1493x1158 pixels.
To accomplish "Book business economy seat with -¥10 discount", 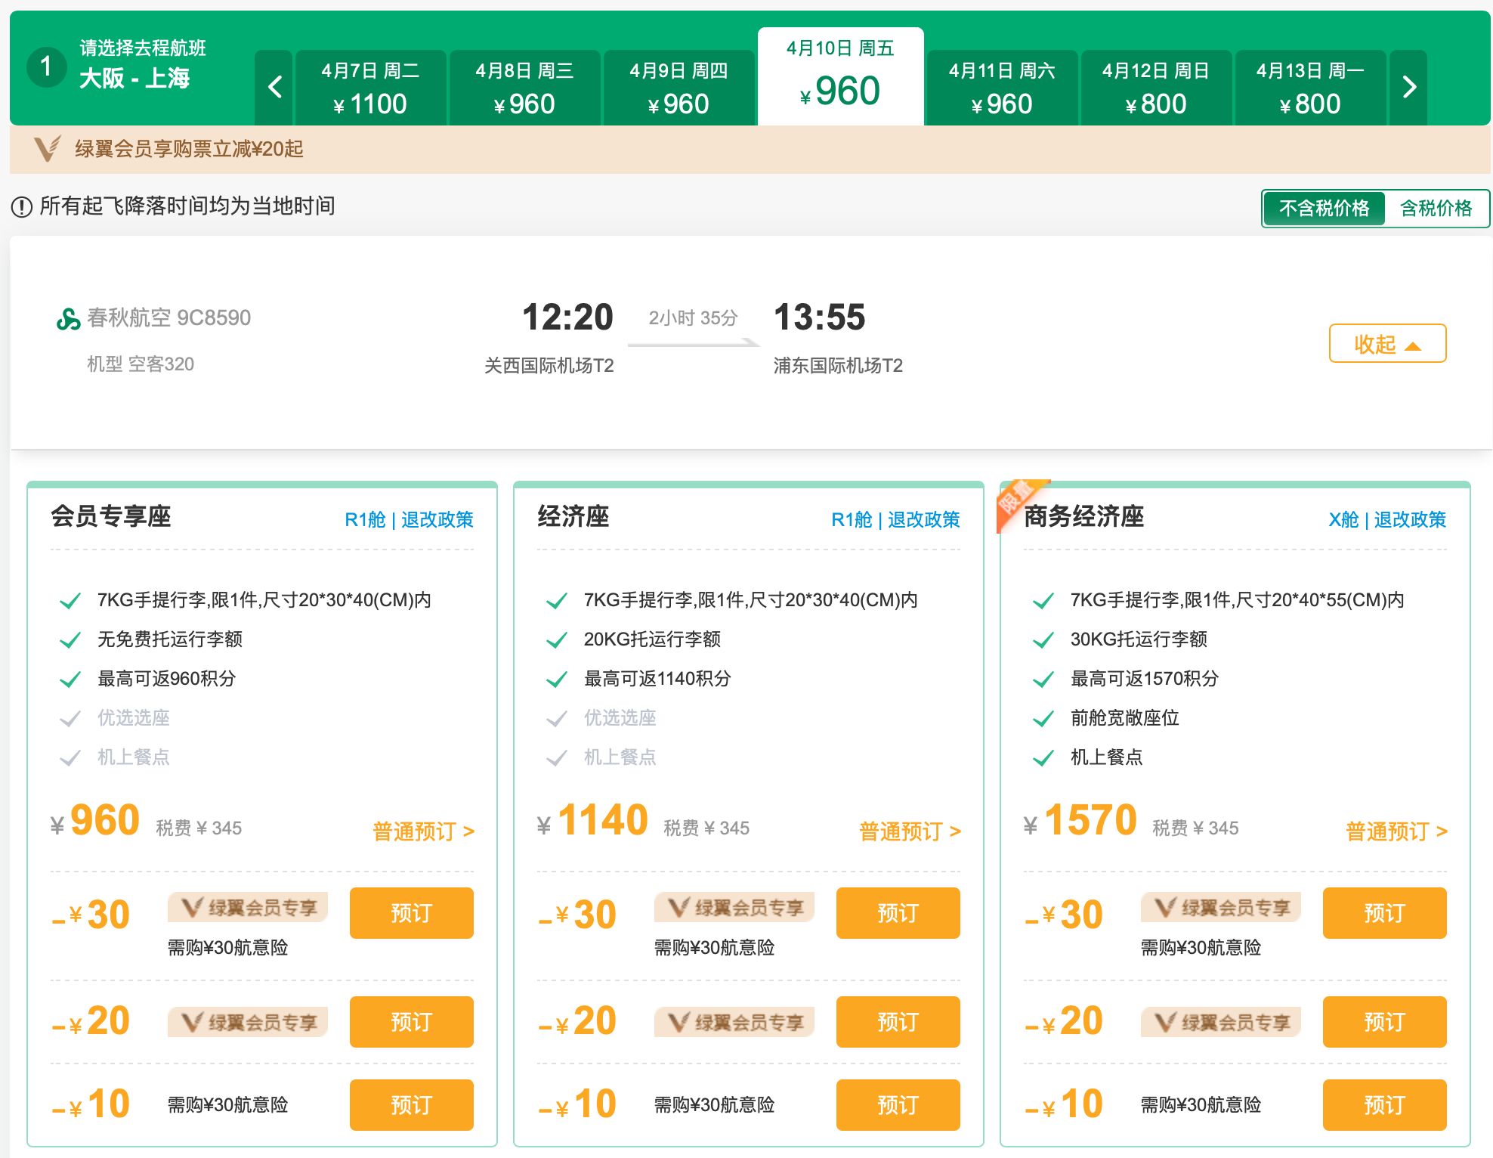I will 1384,1105.
